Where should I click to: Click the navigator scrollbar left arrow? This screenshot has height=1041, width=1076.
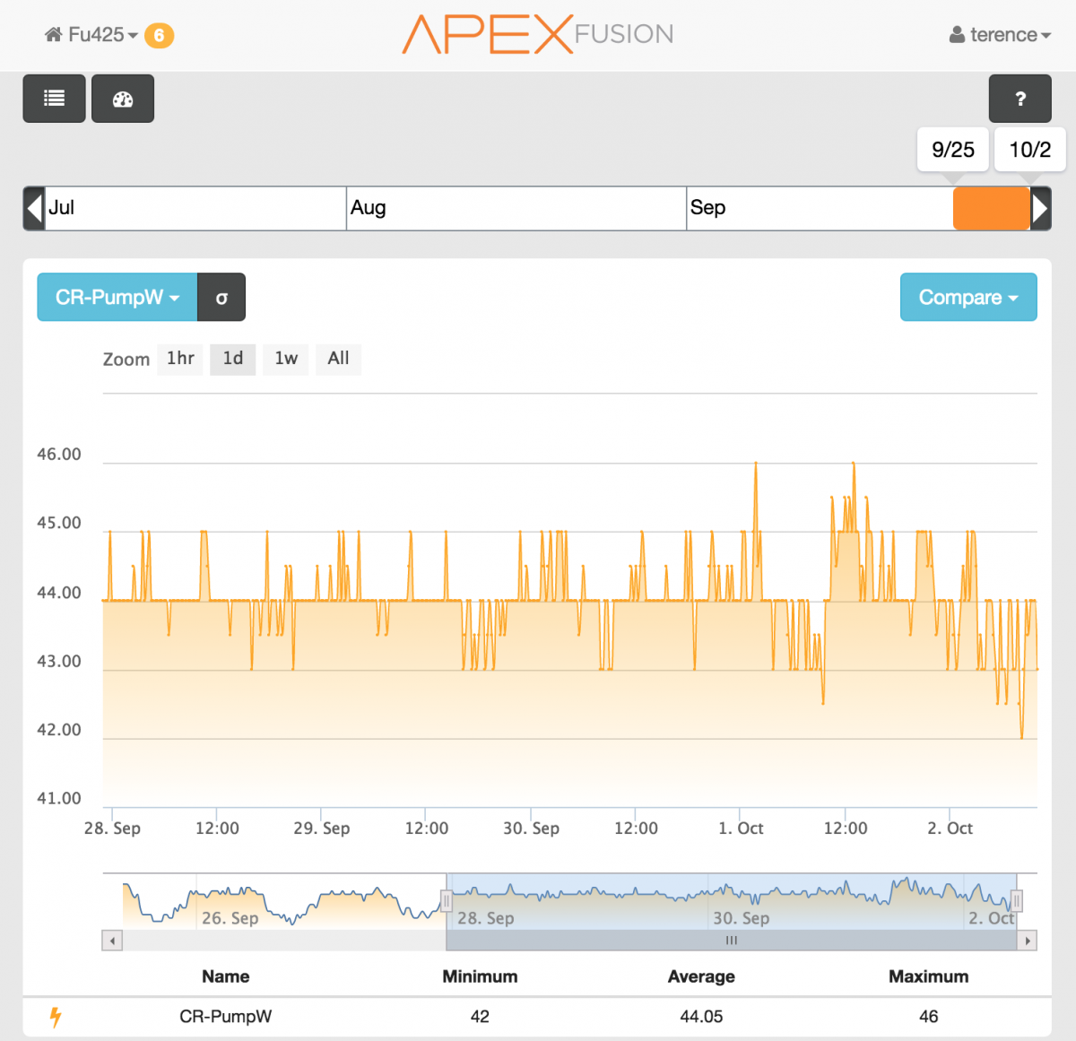click(112, 941)
